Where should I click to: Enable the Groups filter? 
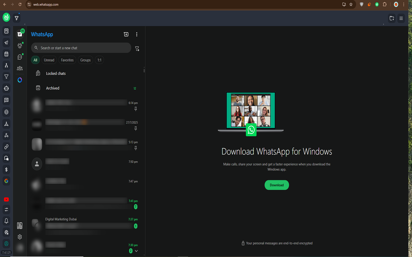point(85,60)
